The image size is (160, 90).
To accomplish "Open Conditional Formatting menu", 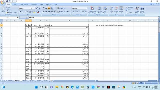I will coord(92,10).
